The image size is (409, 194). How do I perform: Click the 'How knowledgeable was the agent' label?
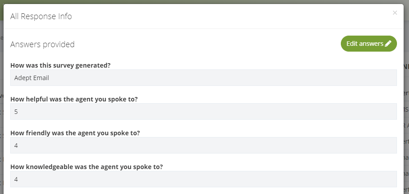click(x=86, y=167)
